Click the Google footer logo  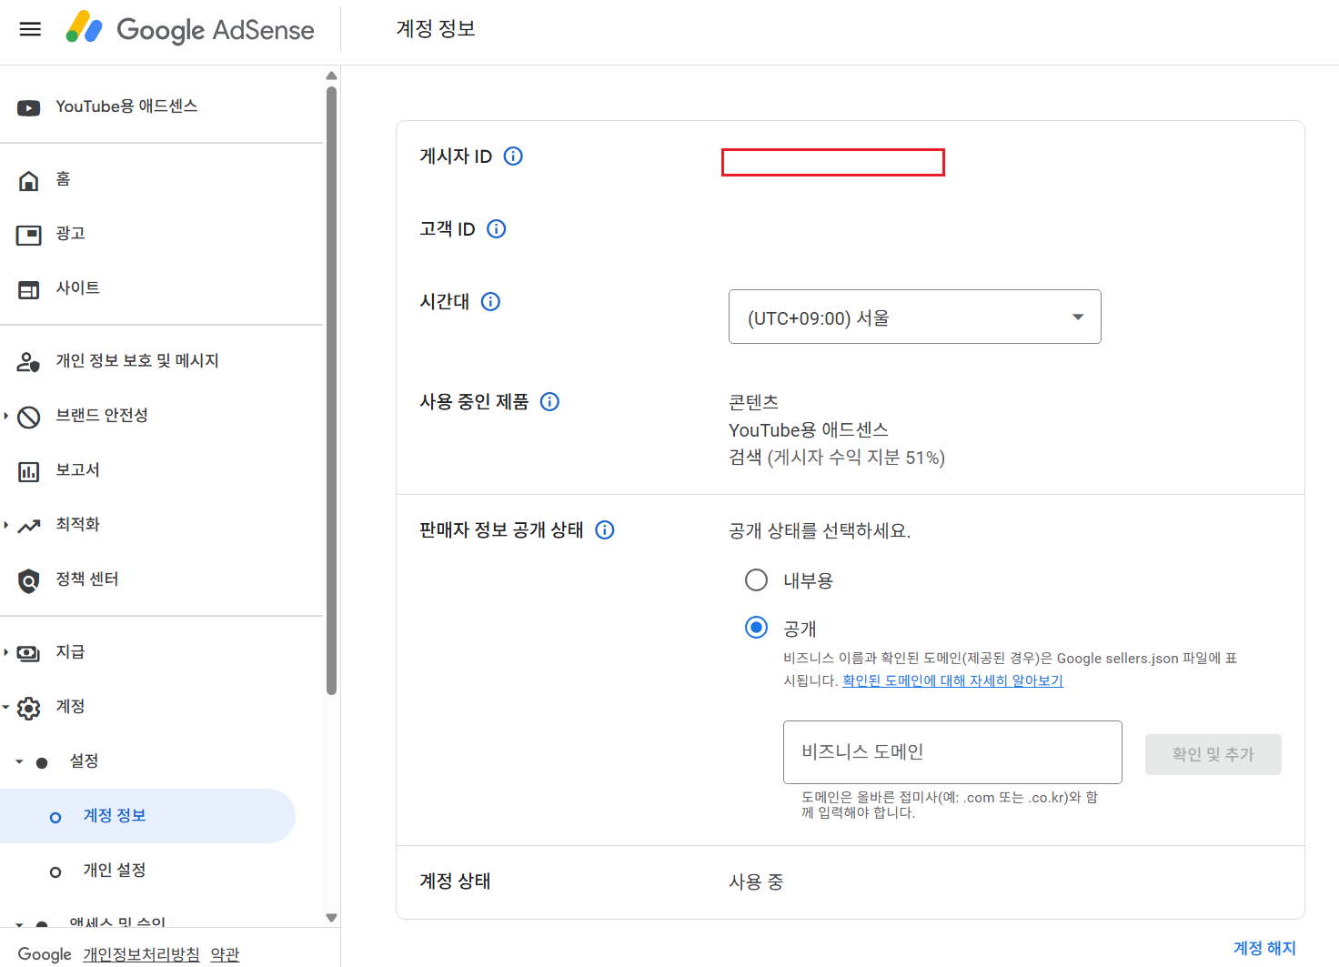click(x=45, y=954)
